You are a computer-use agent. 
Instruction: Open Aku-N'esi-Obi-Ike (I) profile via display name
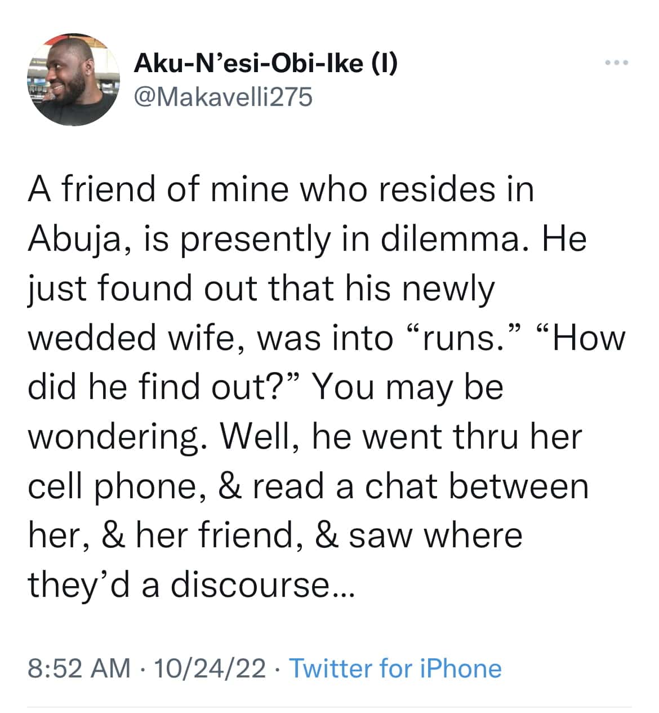[x=265, y=64]
